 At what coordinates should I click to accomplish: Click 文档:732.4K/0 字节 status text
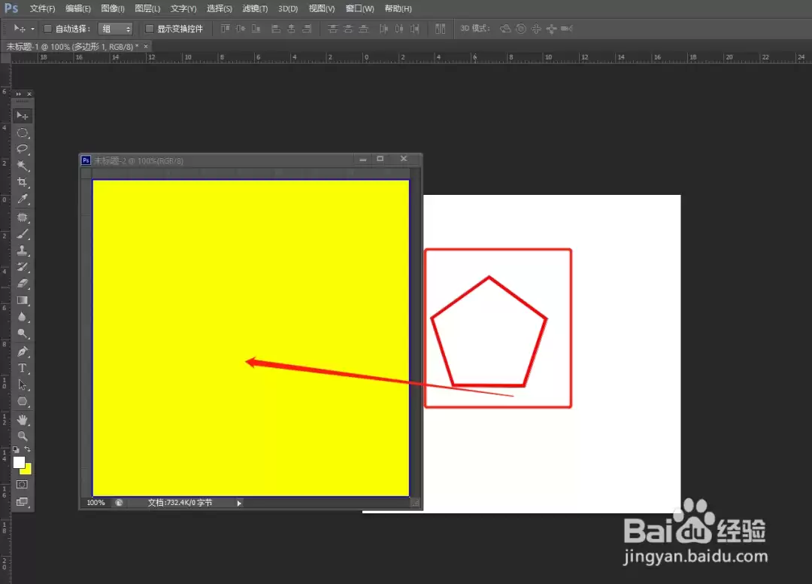click(180, 503)
